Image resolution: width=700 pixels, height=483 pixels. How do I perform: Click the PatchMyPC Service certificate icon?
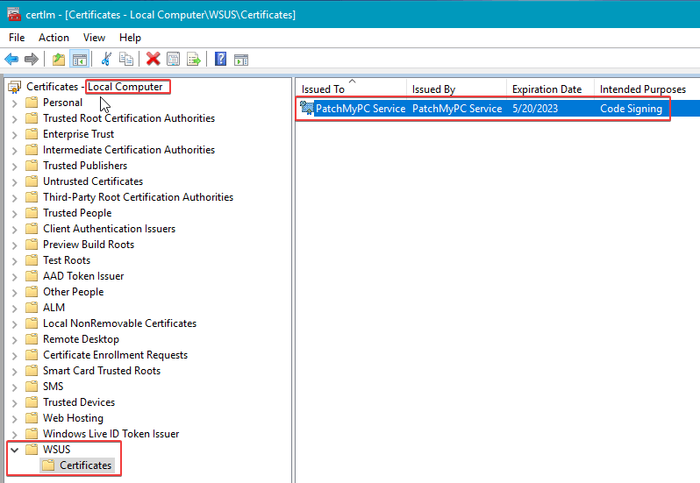[307, 108]
